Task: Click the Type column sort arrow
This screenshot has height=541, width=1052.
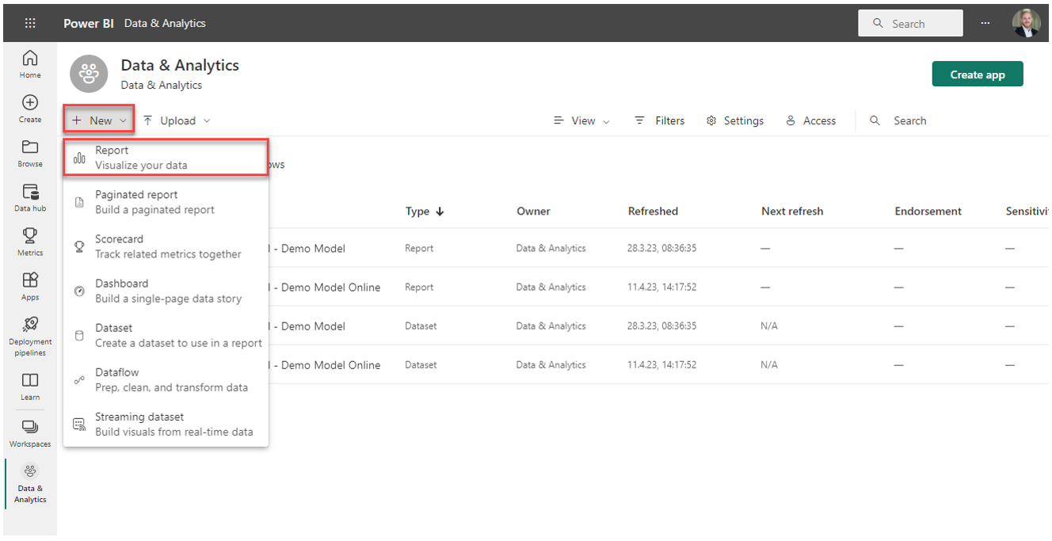Action: (x=440, y=211)
